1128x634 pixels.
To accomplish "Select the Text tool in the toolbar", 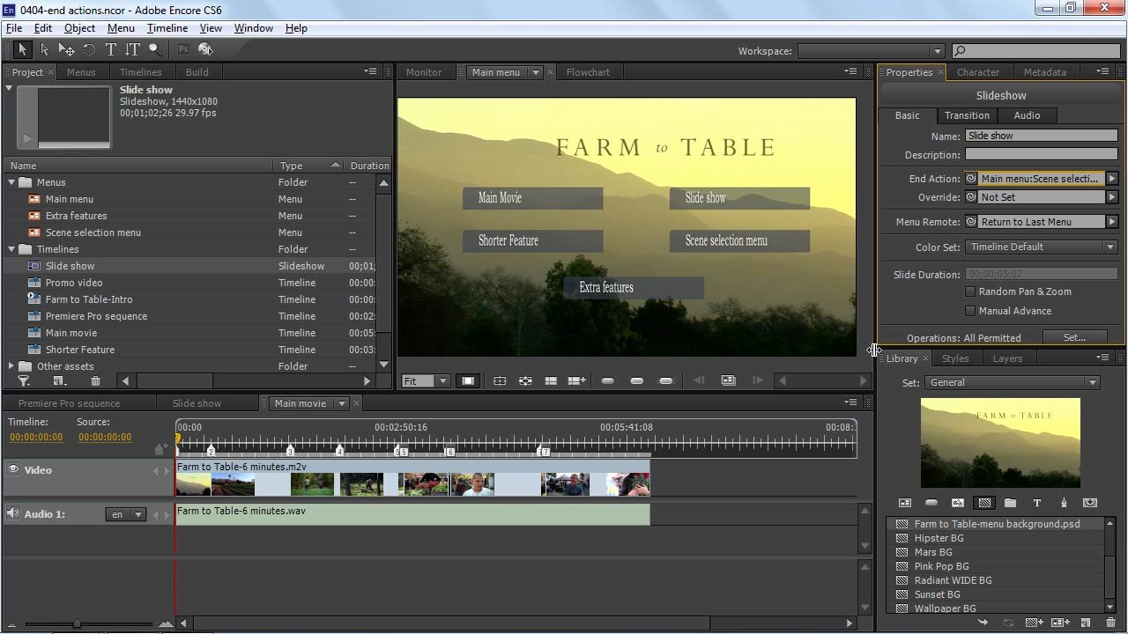I will [x=110, y=50].
